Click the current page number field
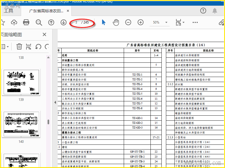Screen dimensions: 225x168 (x=76, y=22)
